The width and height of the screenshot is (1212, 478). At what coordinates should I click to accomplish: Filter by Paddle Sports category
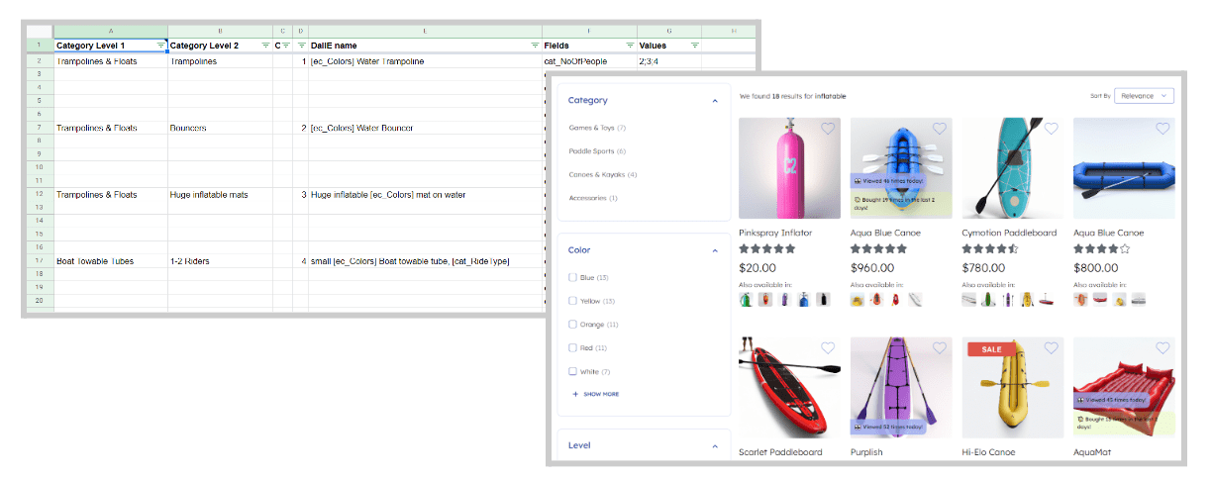pyautogui.click(x=591, y=151)
